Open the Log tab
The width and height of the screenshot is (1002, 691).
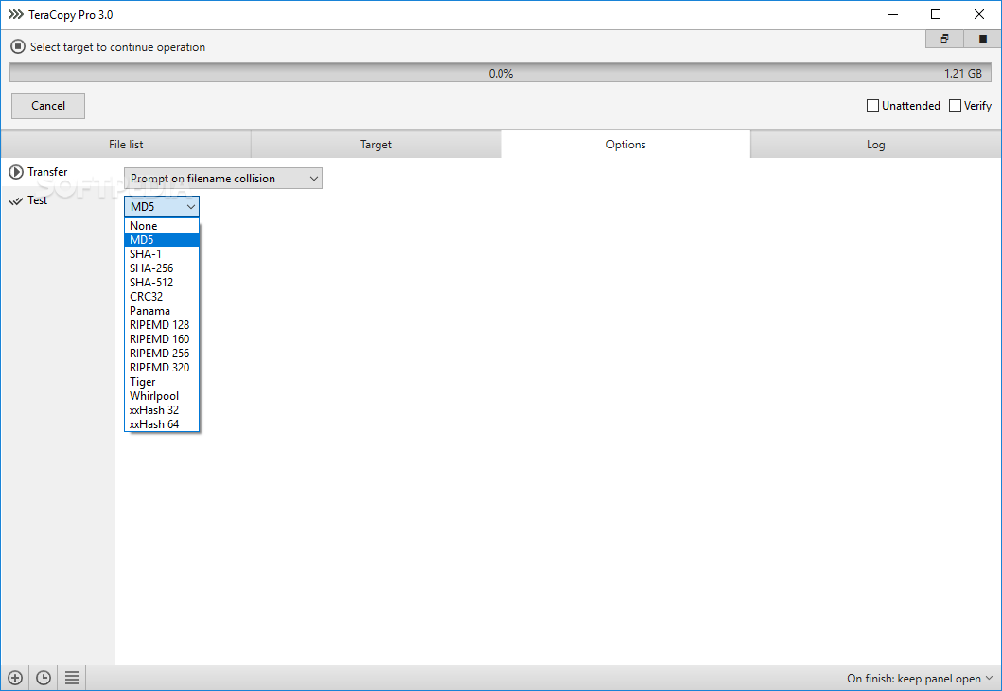pyautogui.click(x=875, y=145)
